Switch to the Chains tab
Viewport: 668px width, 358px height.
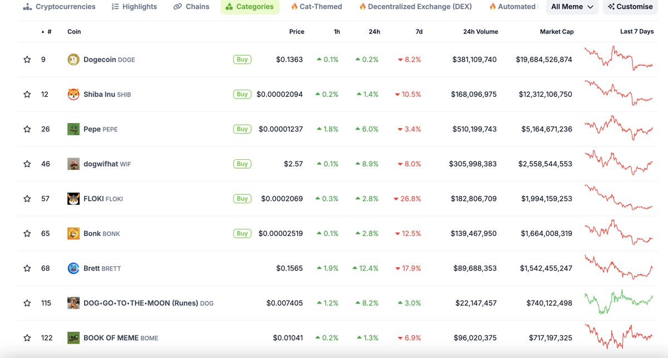[x=191, y=7]
